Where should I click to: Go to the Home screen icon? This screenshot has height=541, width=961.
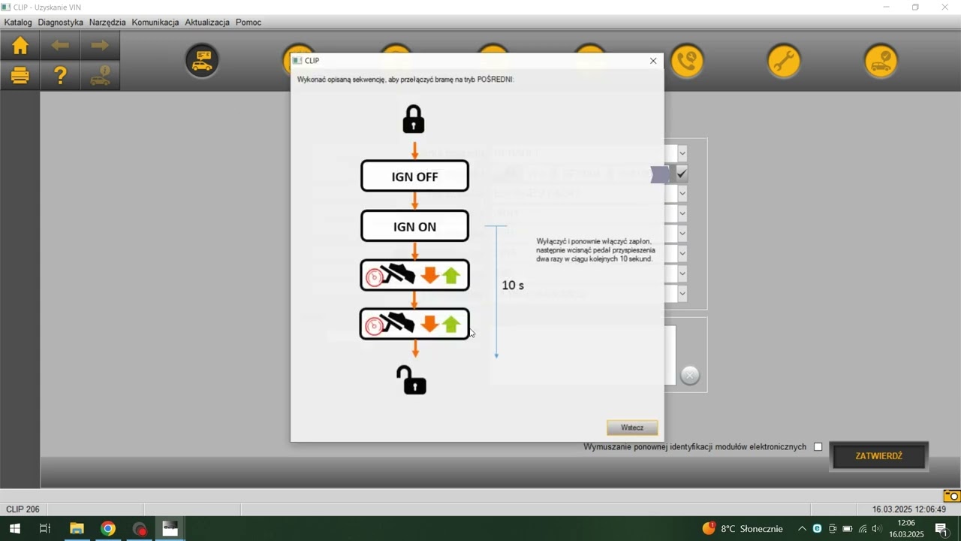(20, 46)
